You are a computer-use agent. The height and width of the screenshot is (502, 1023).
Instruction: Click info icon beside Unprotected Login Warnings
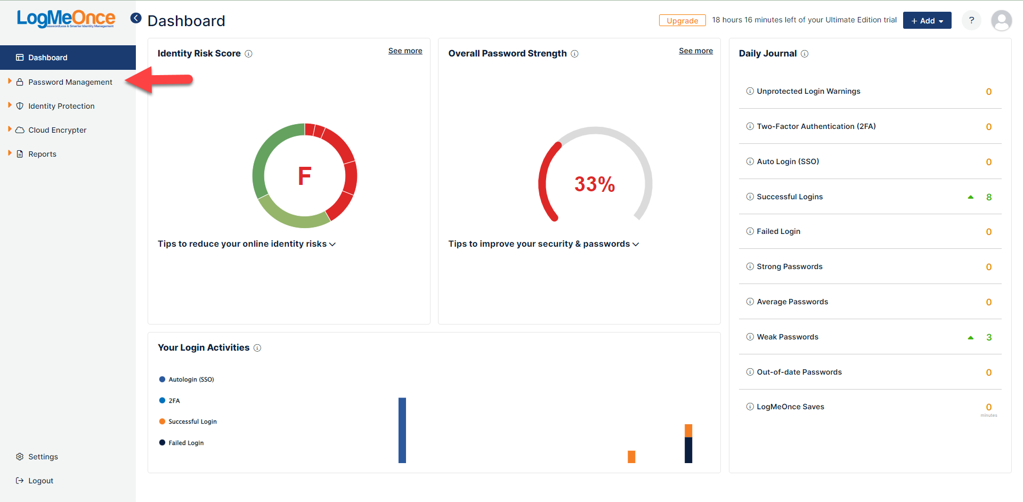click(750, 91)
